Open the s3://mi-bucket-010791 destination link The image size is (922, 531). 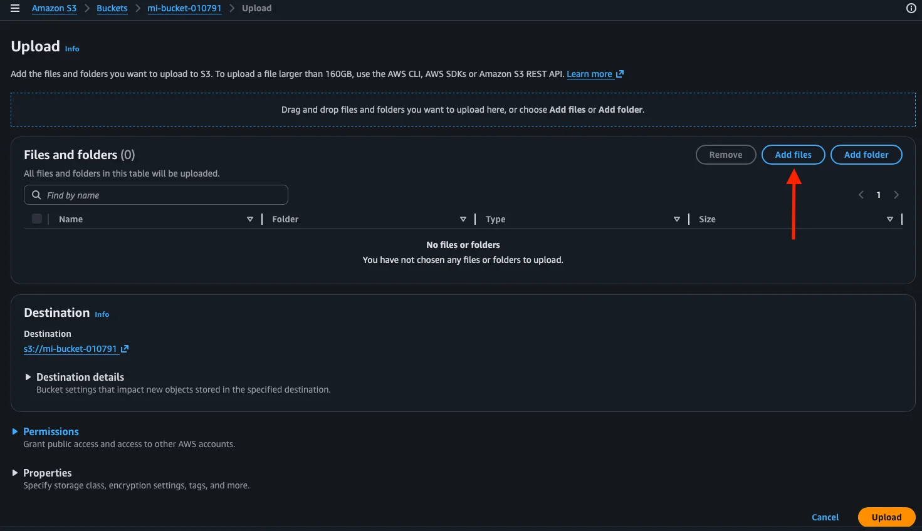(x=70, y=349)
